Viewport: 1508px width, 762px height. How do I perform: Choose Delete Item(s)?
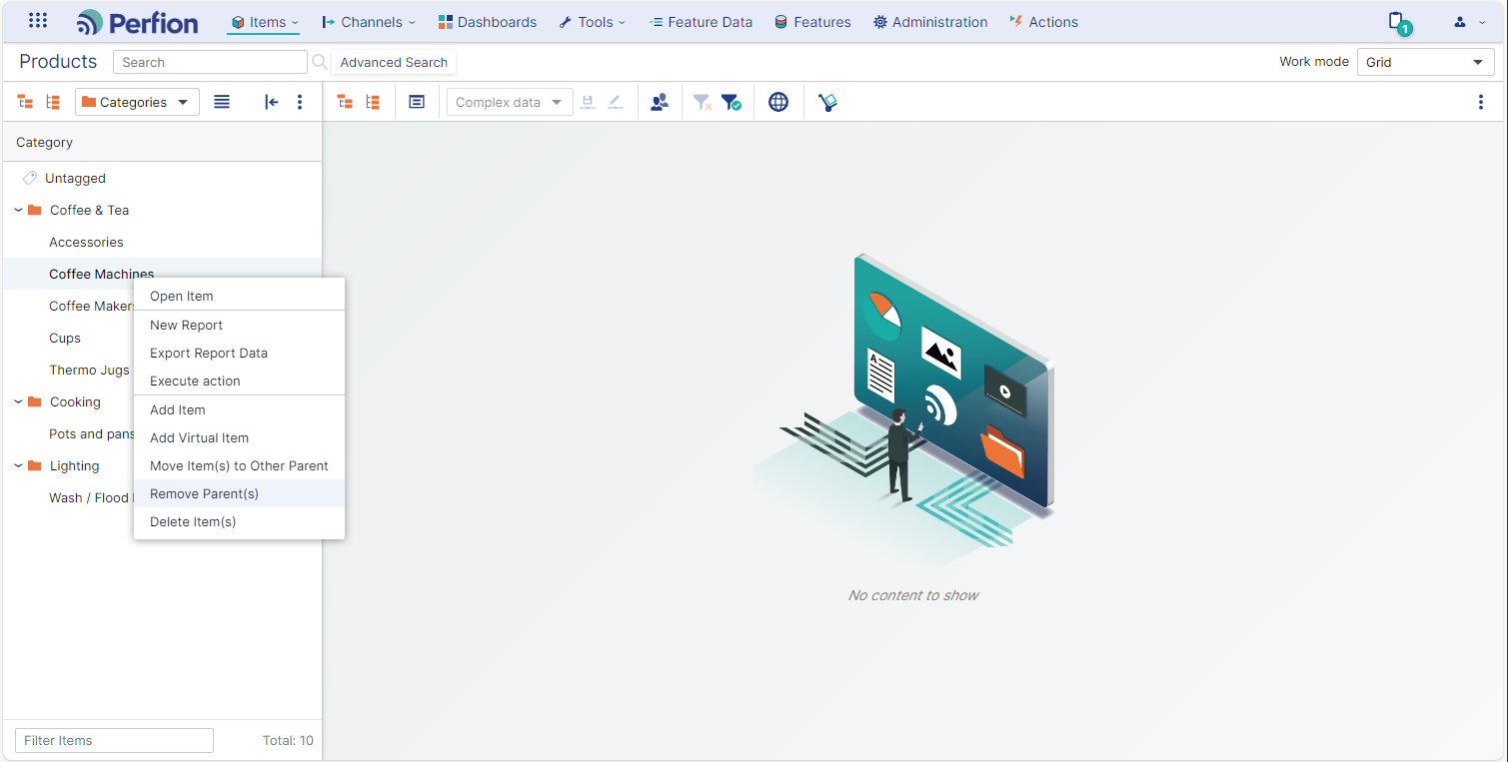pyautogui.click(x=239, y=521)
